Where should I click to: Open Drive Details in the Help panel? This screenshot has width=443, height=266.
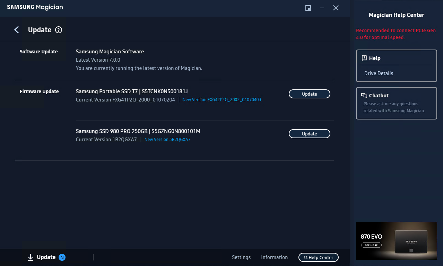[379, 73]
